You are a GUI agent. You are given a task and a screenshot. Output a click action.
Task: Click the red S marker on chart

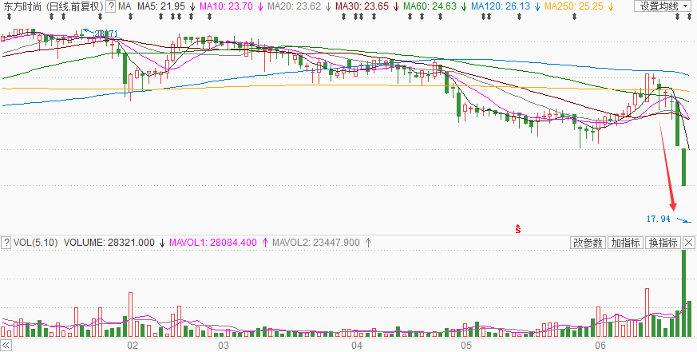pos(518,229)
